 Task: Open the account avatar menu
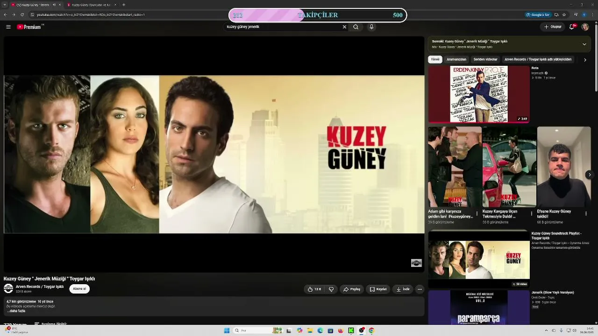pyautogui.click(x=585, y=27)
